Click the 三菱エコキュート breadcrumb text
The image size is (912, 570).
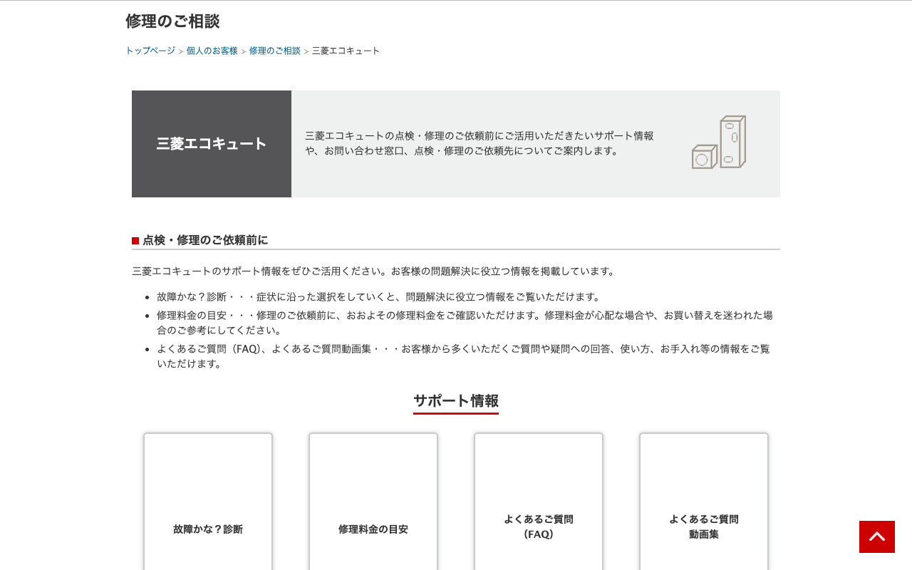[x=346, y=51]
